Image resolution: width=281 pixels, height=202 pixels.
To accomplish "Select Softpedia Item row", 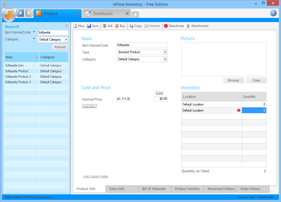I will [36, 65].
